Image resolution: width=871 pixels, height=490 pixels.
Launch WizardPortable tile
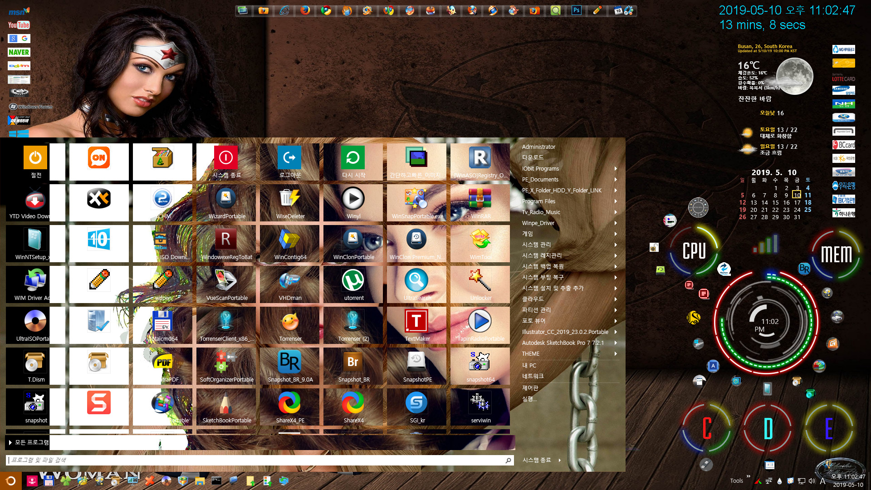(226, 203)
